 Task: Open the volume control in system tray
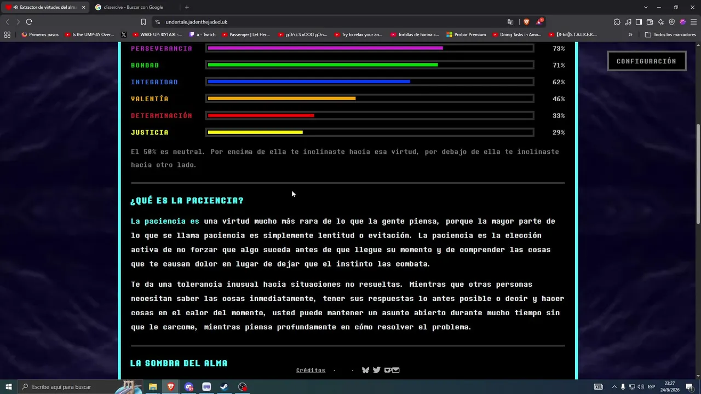tap(640, 387)
